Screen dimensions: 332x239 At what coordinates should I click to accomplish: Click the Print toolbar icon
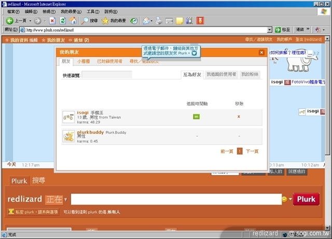159,21
